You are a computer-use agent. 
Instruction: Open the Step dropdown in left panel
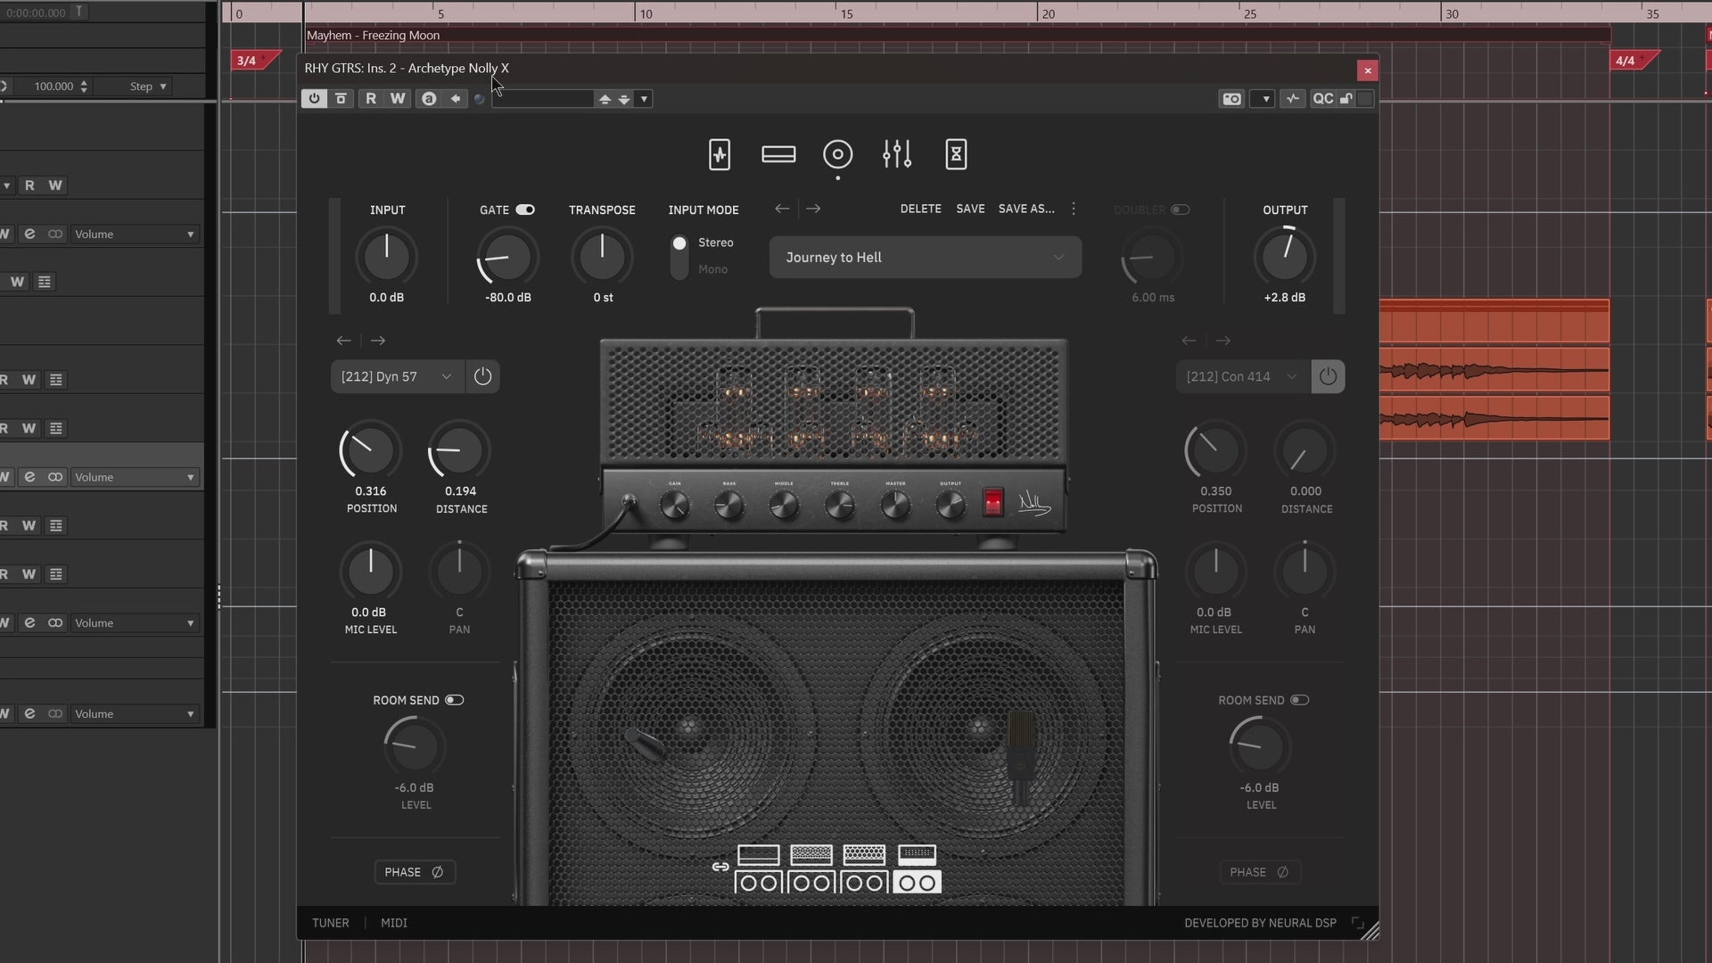(x=147, y=86)
